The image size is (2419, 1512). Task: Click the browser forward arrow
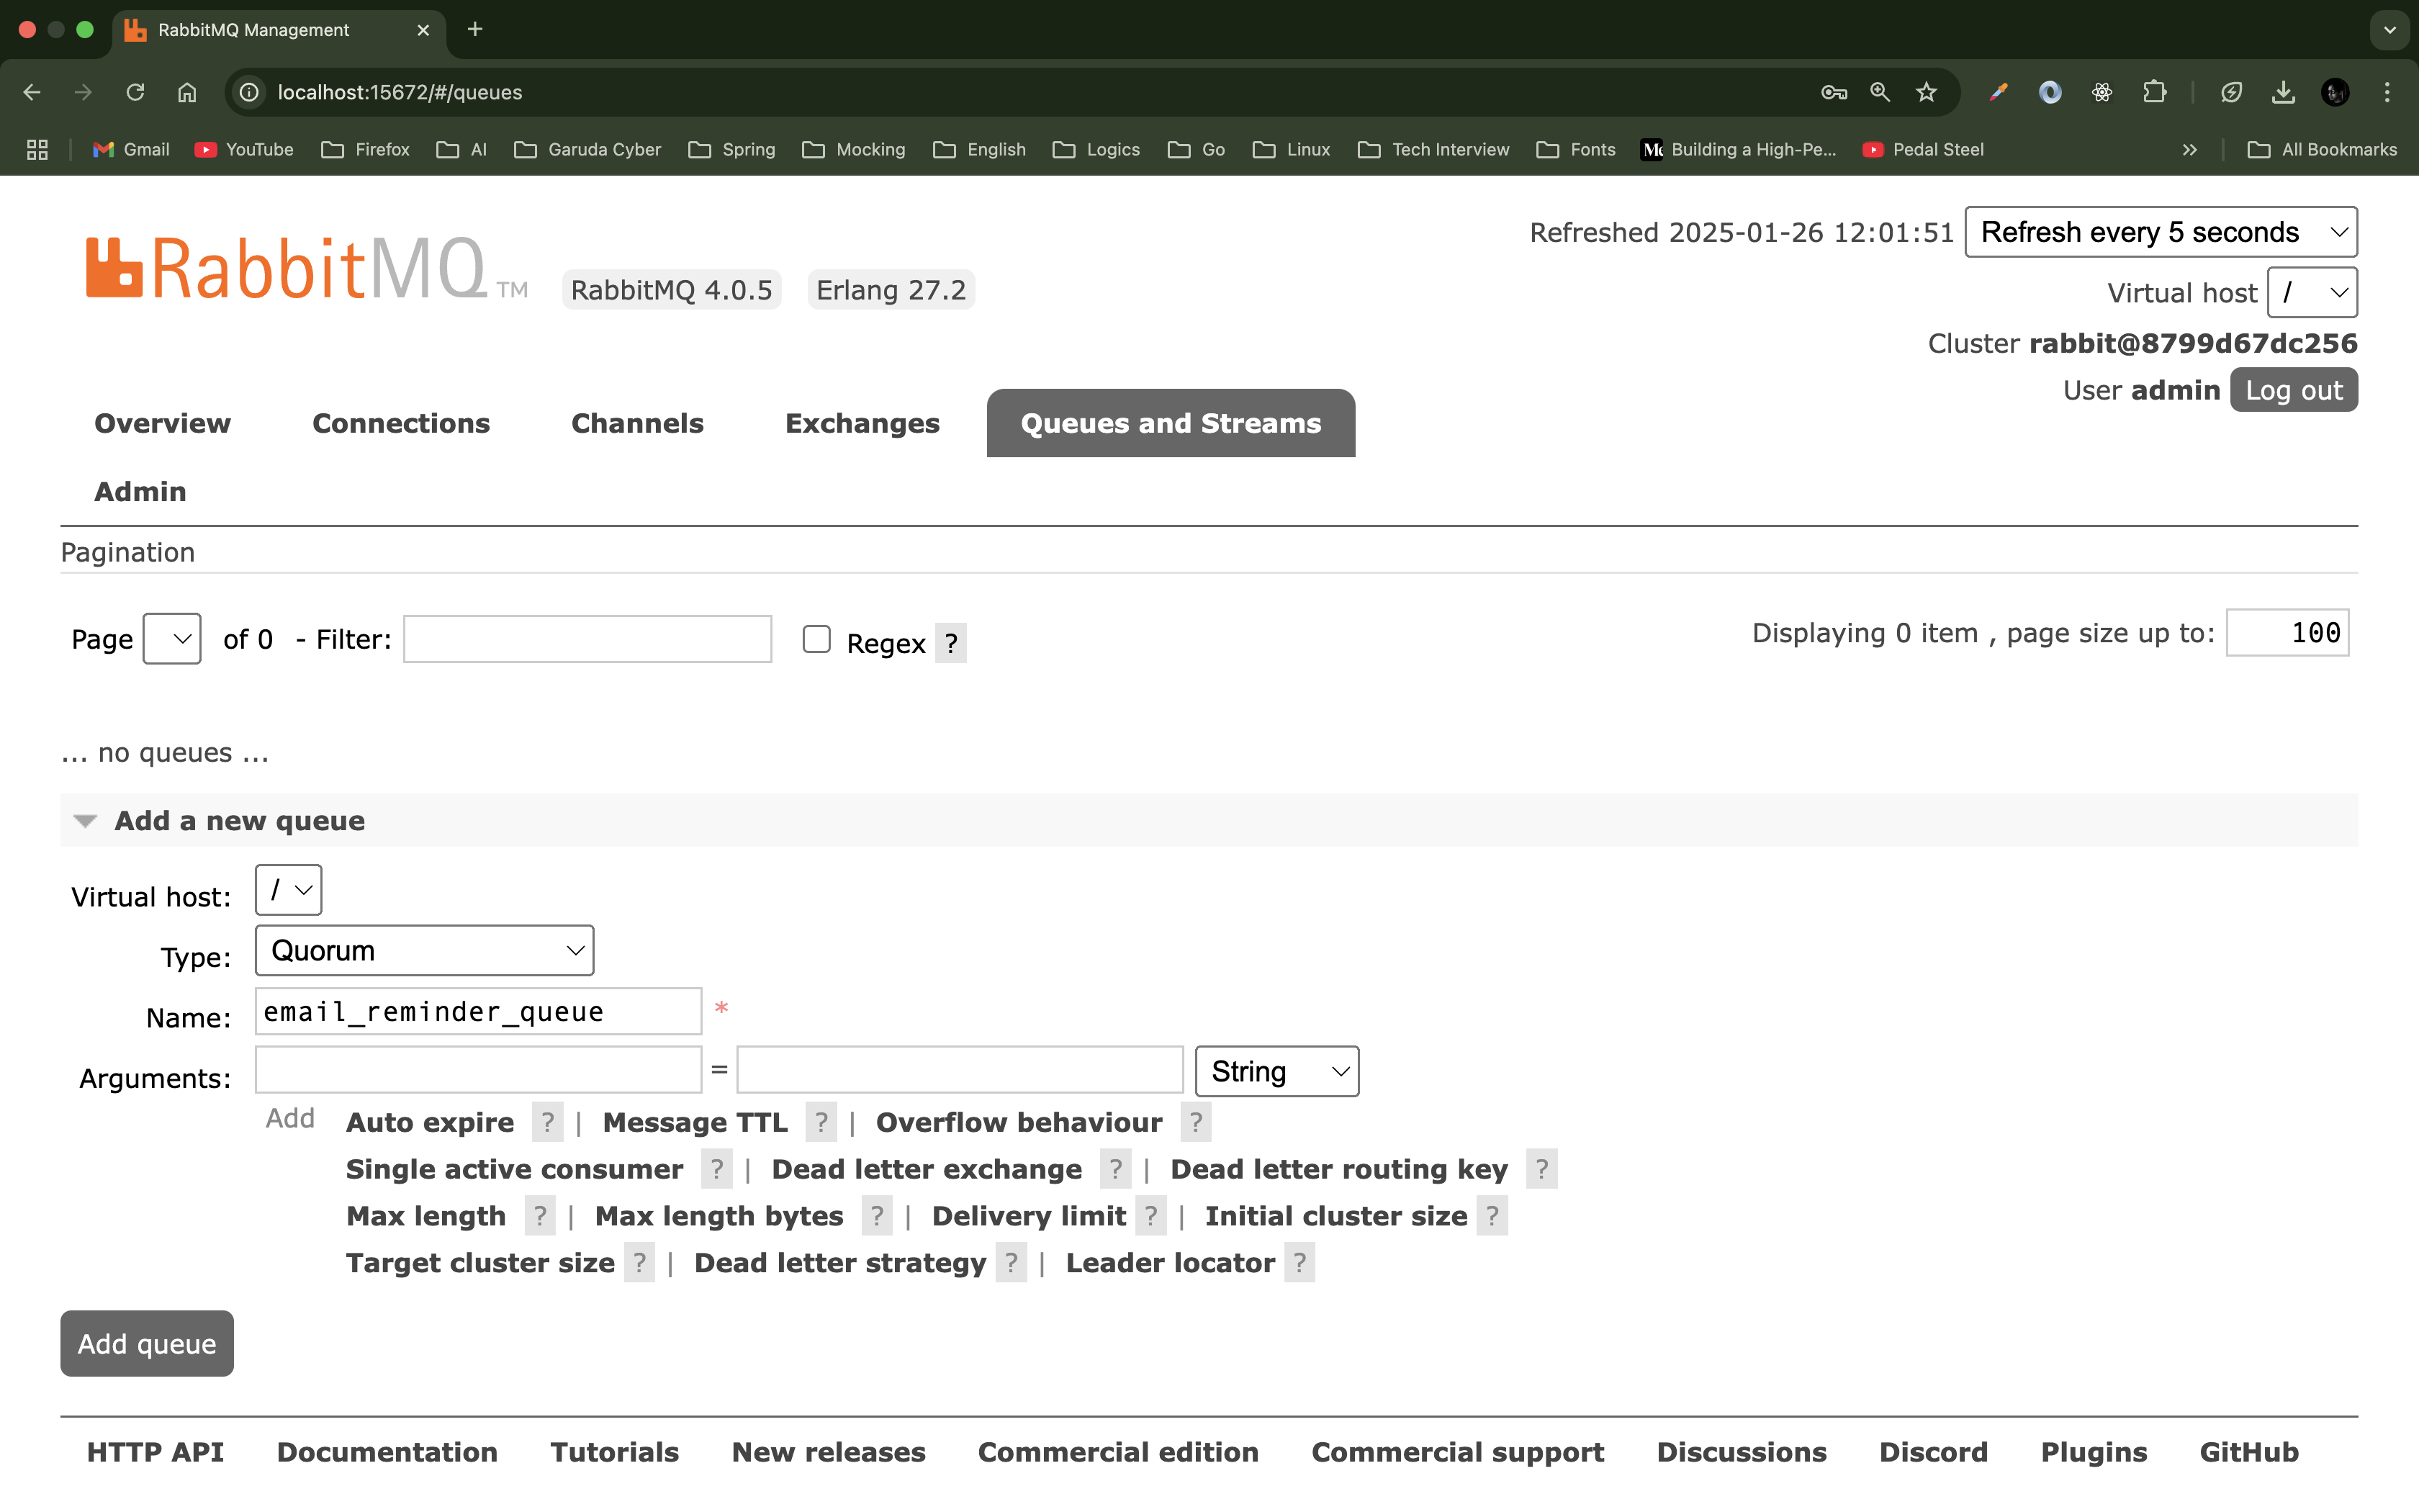83,92
